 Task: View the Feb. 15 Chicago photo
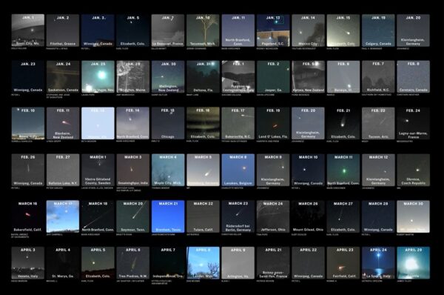click(168, 123)
